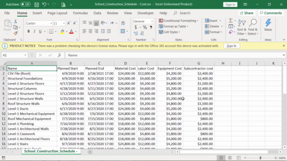This screenshot has width=287, height=161.
Task: Open the Borders dropdown arrow
Action: 56,31
